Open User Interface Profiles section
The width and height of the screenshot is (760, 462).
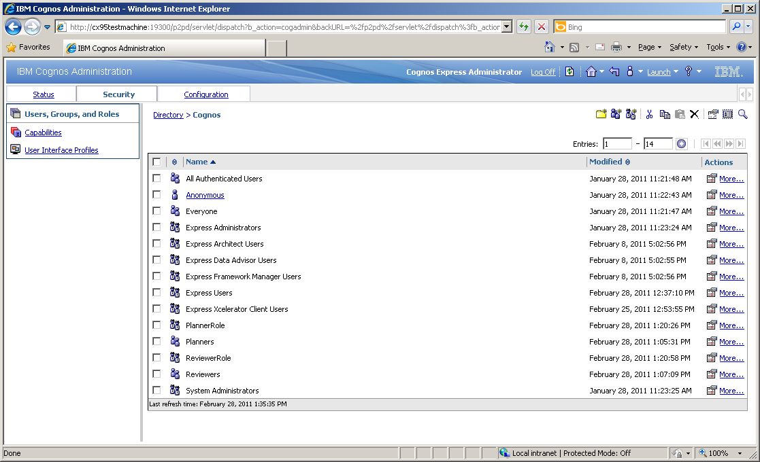pos(61,150)
